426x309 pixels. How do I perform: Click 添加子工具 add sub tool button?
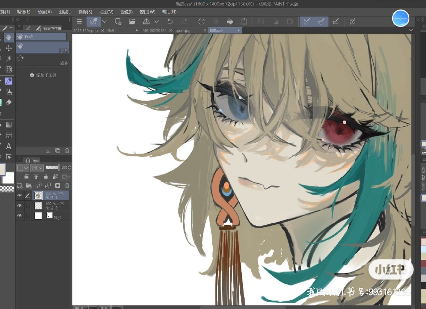[43, 75]
